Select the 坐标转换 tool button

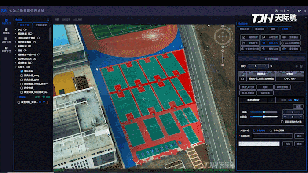pyautogui.click(x=250, y=43)
